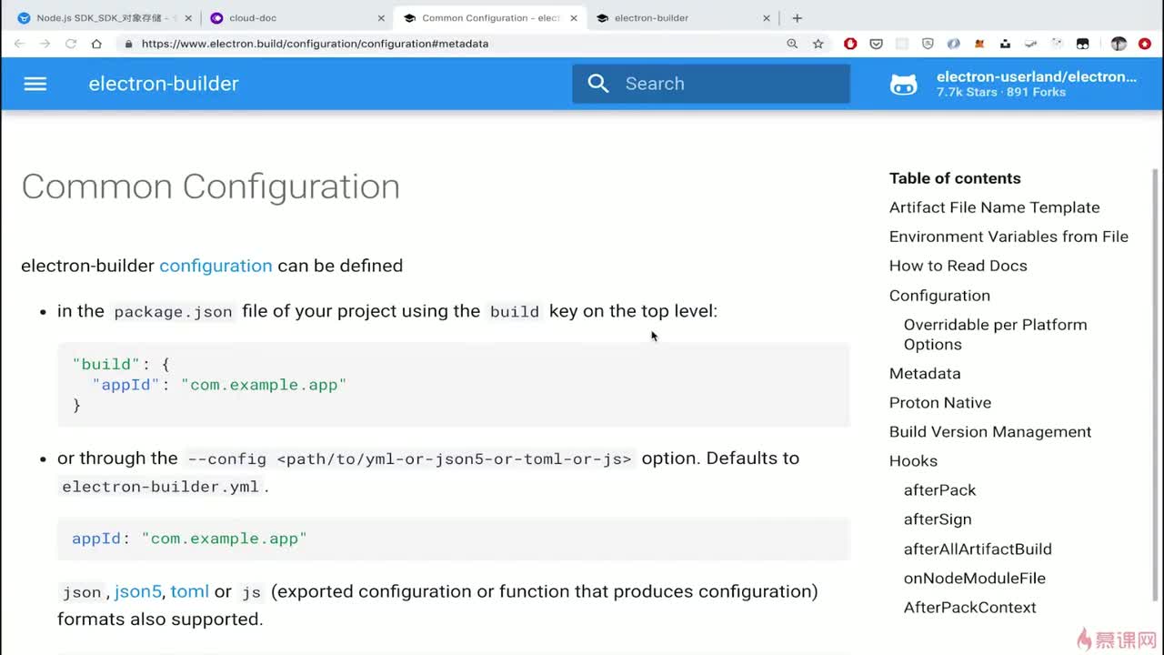Click the GitHub repository cat icon
The image size is (1164, 655).
coord(903,85)
